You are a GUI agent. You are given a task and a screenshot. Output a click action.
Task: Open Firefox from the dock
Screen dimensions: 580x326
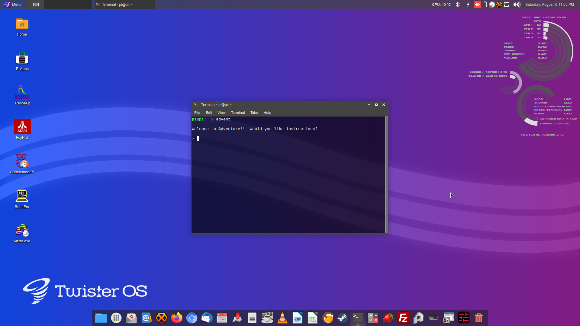pyautogui.click(x=177, y=318)
